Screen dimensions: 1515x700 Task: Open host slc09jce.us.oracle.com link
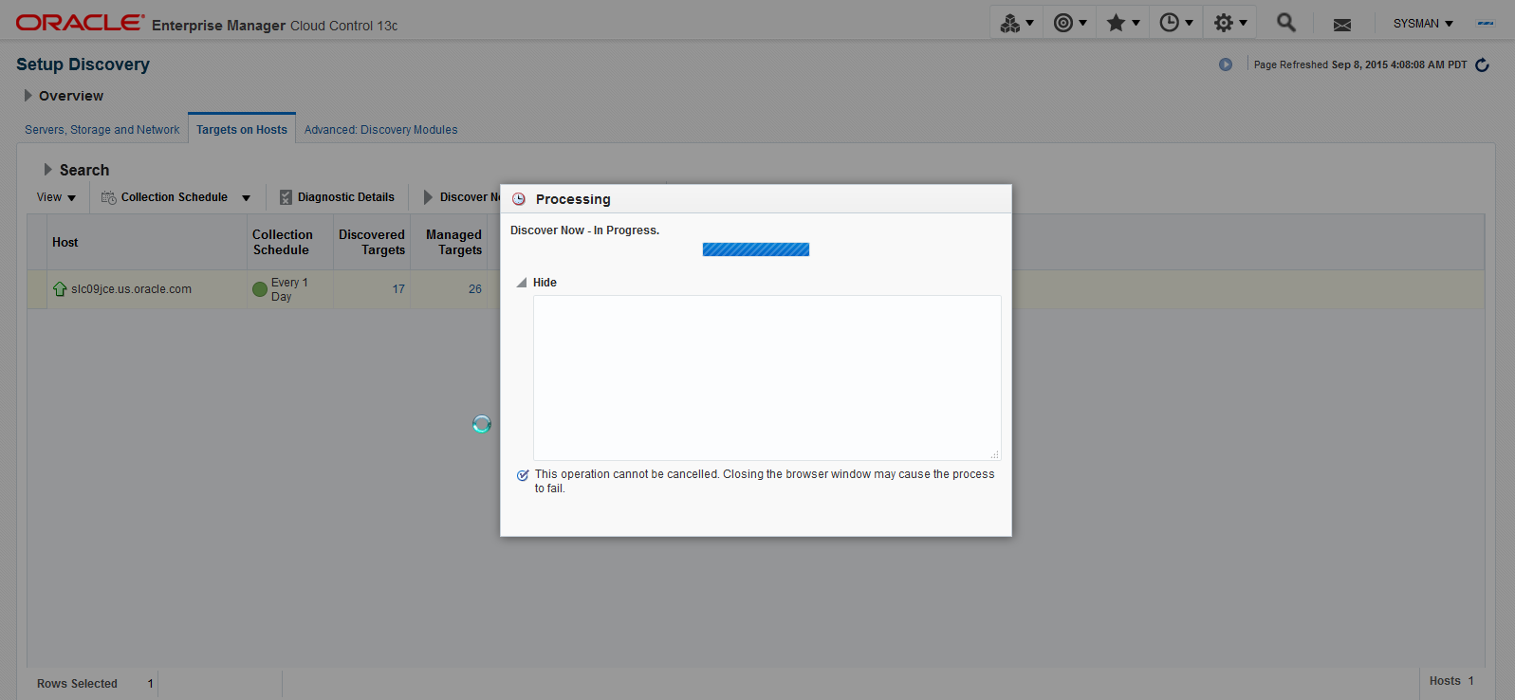coord(132,289)
